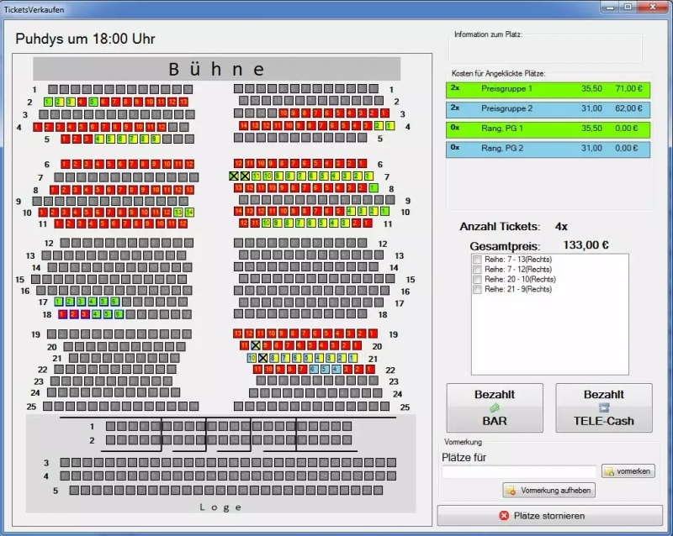Click red seat 1 in left row 18
673x536 pixels.
tap(62, 314)
